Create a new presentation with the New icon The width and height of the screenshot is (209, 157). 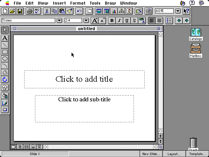pos(5,11)
